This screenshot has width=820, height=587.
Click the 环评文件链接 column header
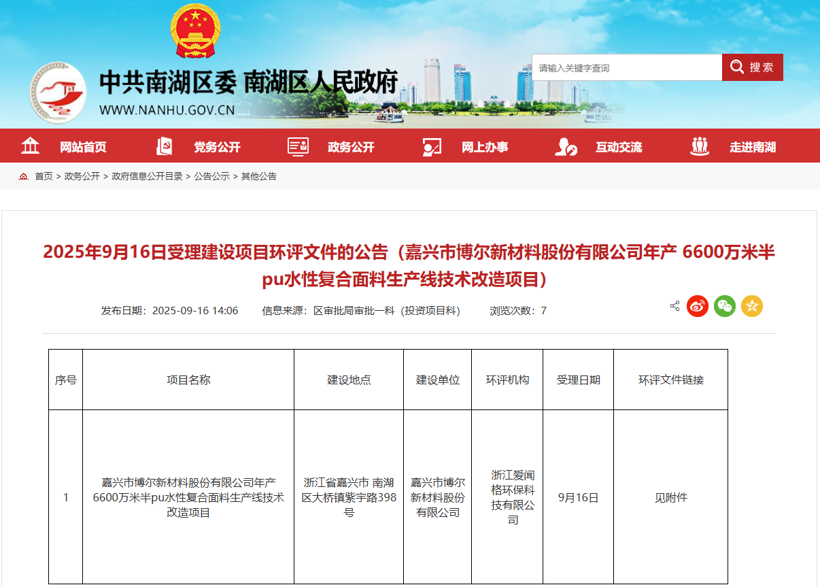671,380
